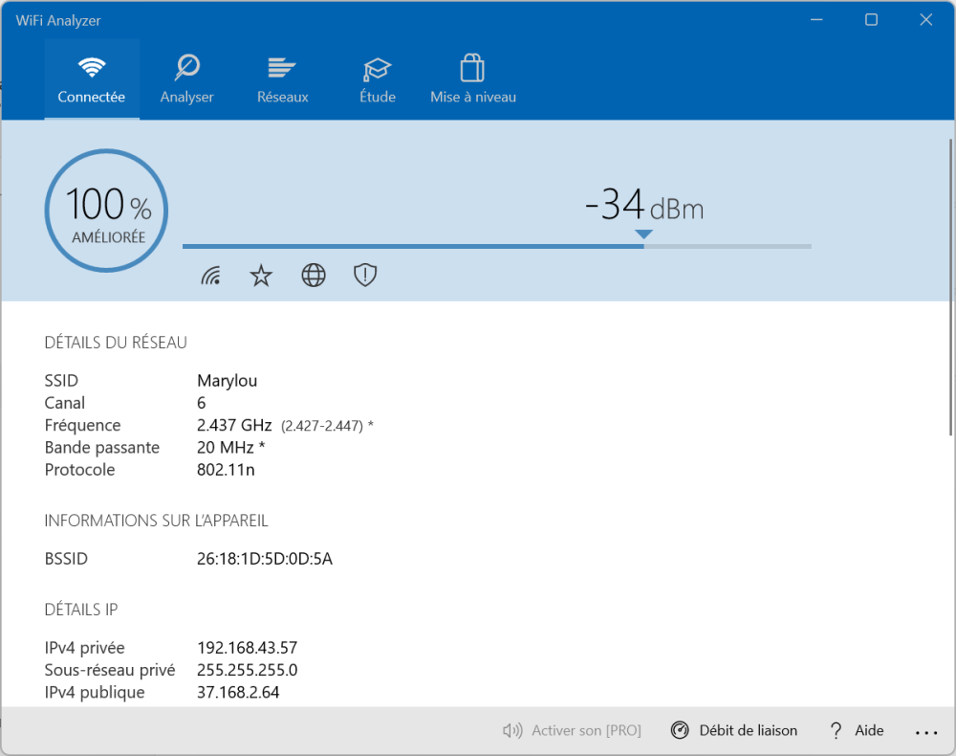This screenshot has height=756, width=956.
Task: Enable Activer son [PRO] sound
Action: pos(572,731)
